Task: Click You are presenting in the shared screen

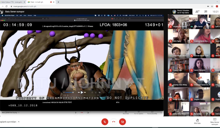Action: (x=152, y=113)
